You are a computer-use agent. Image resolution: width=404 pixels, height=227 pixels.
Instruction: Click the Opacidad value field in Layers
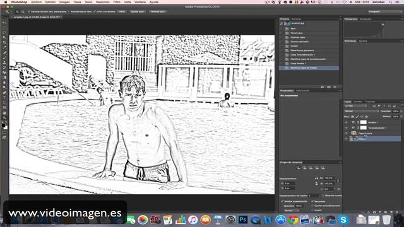coord(396,111)
